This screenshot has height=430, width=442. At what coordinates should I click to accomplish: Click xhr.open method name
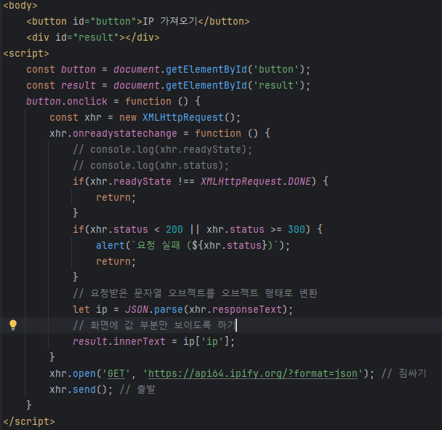coord(84,373)
